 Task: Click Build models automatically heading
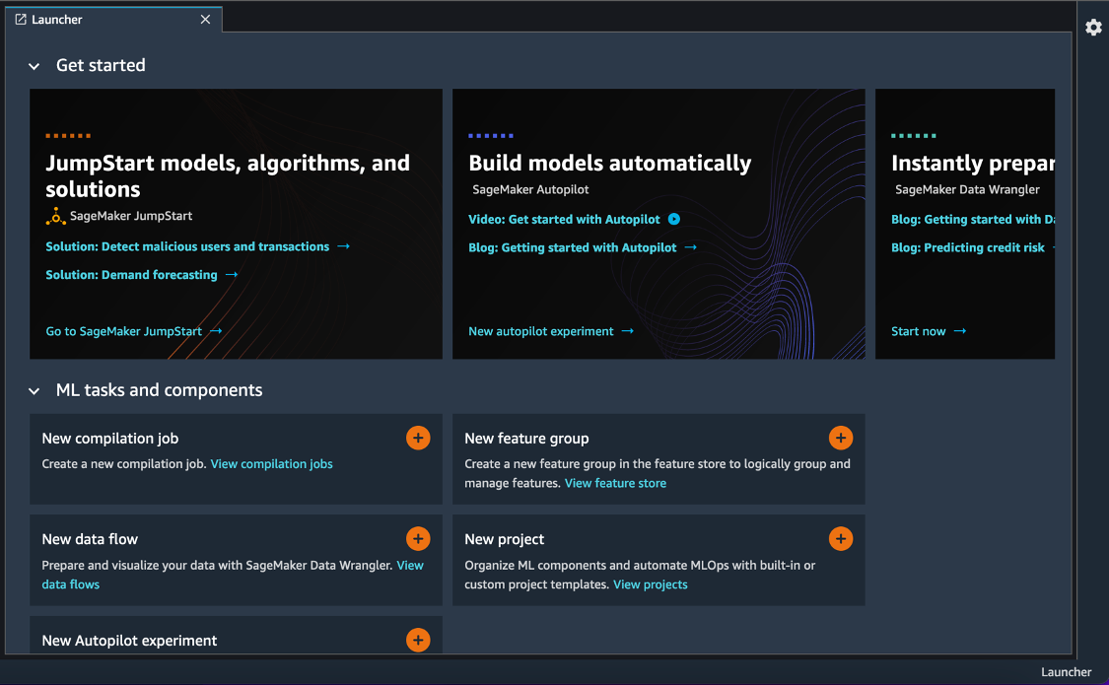(x=609, y=164)
